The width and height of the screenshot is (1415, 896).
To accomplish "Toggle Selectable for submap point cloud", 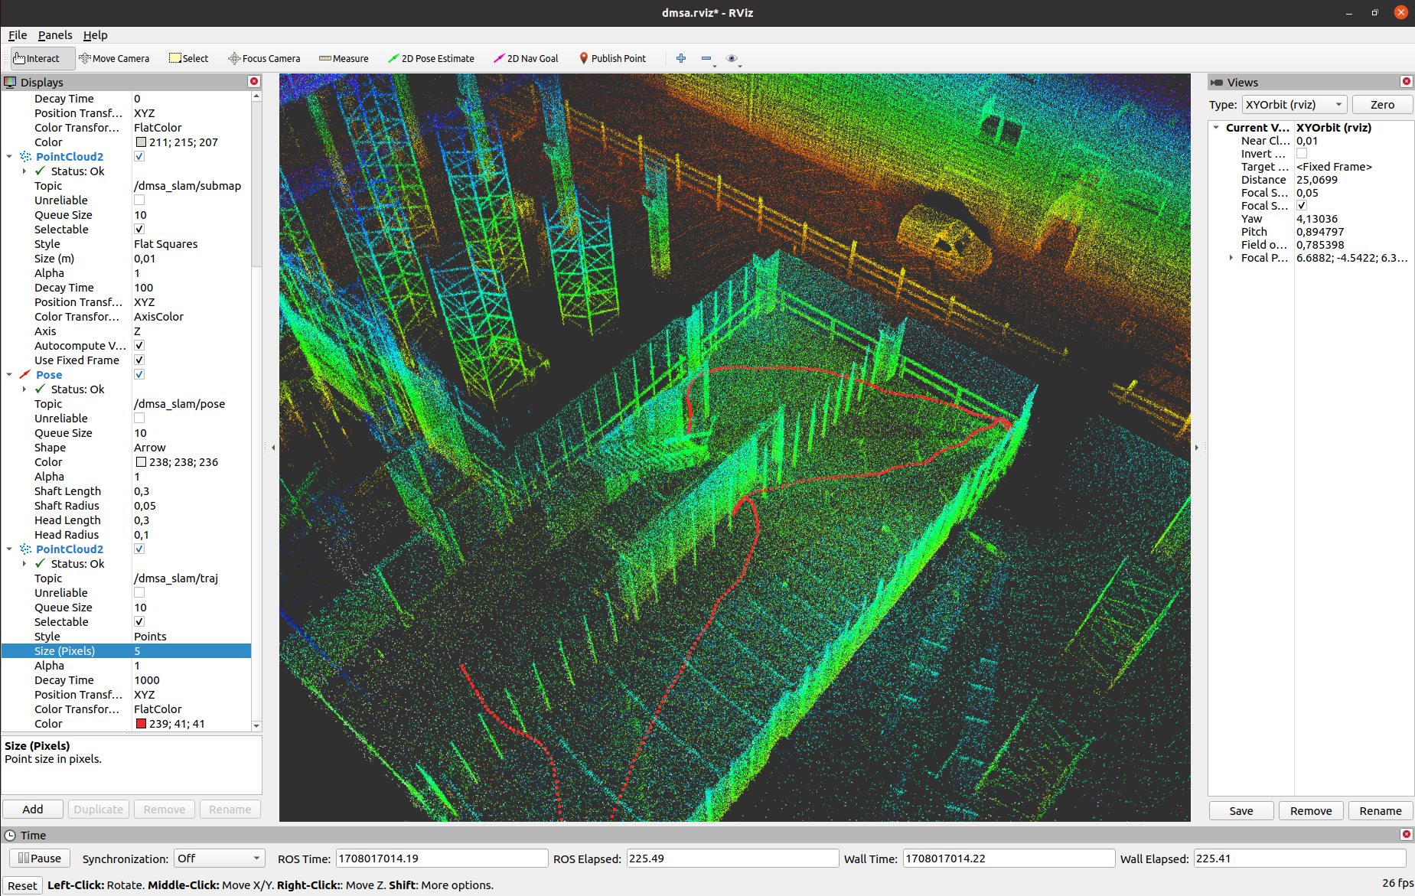I will (139, 230).
